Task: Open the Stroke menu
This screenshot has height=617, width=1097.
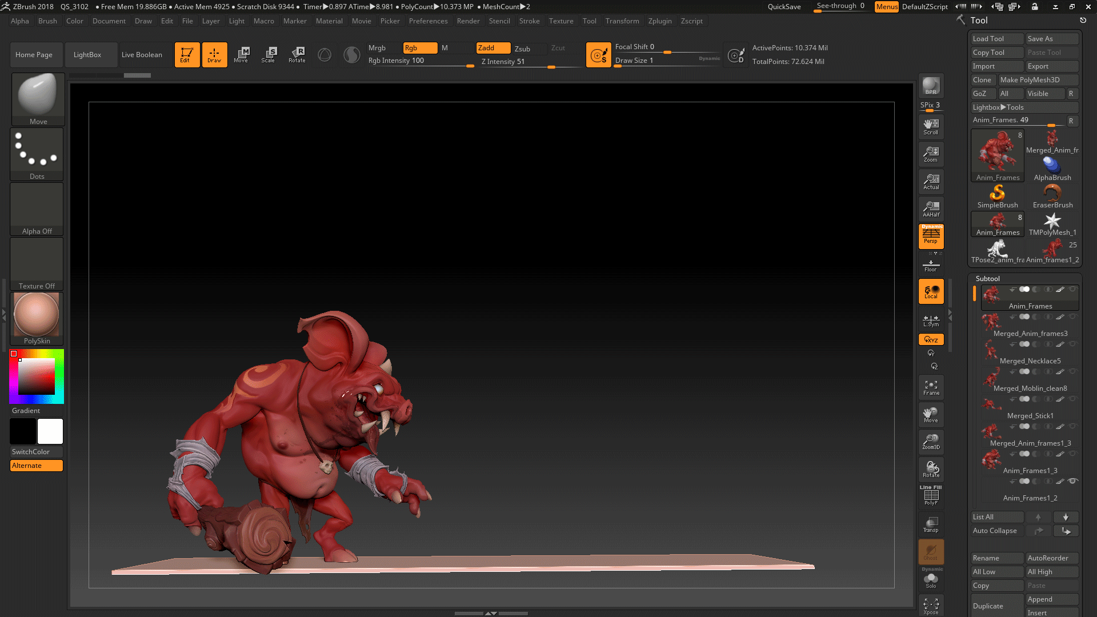Action: click(529, 21)
